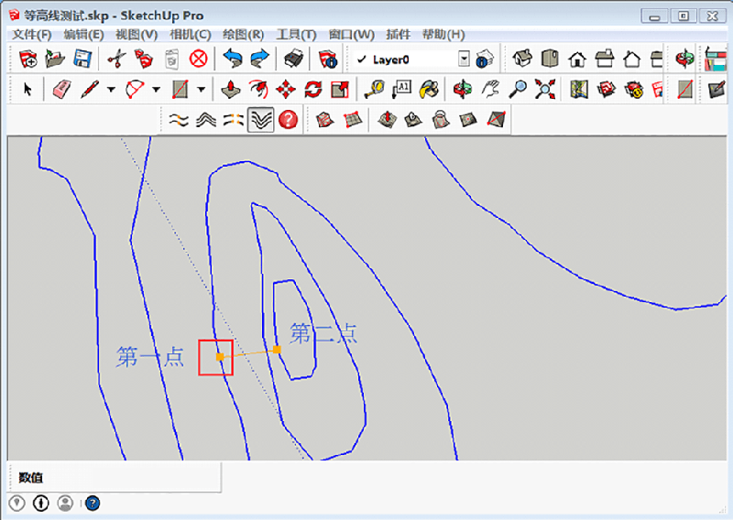Viewport: 733px width, 520px height.
Task: Click the Undo arrow
Action: (x=233, y=59)
